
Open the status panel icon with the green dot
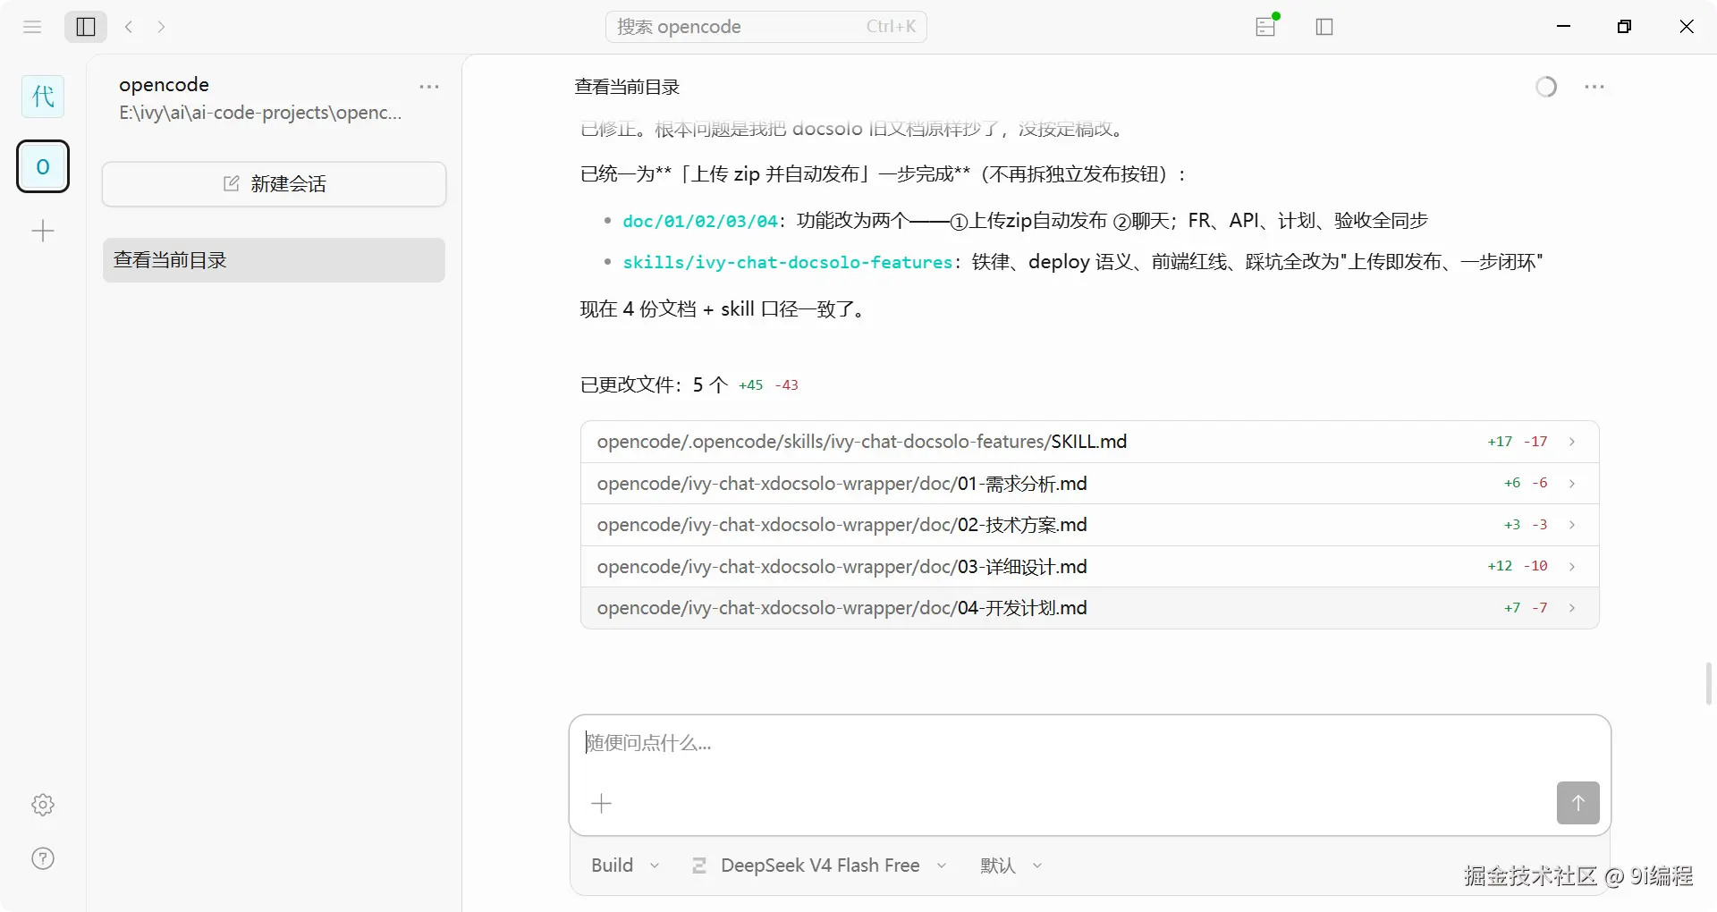pos(1266,26)
